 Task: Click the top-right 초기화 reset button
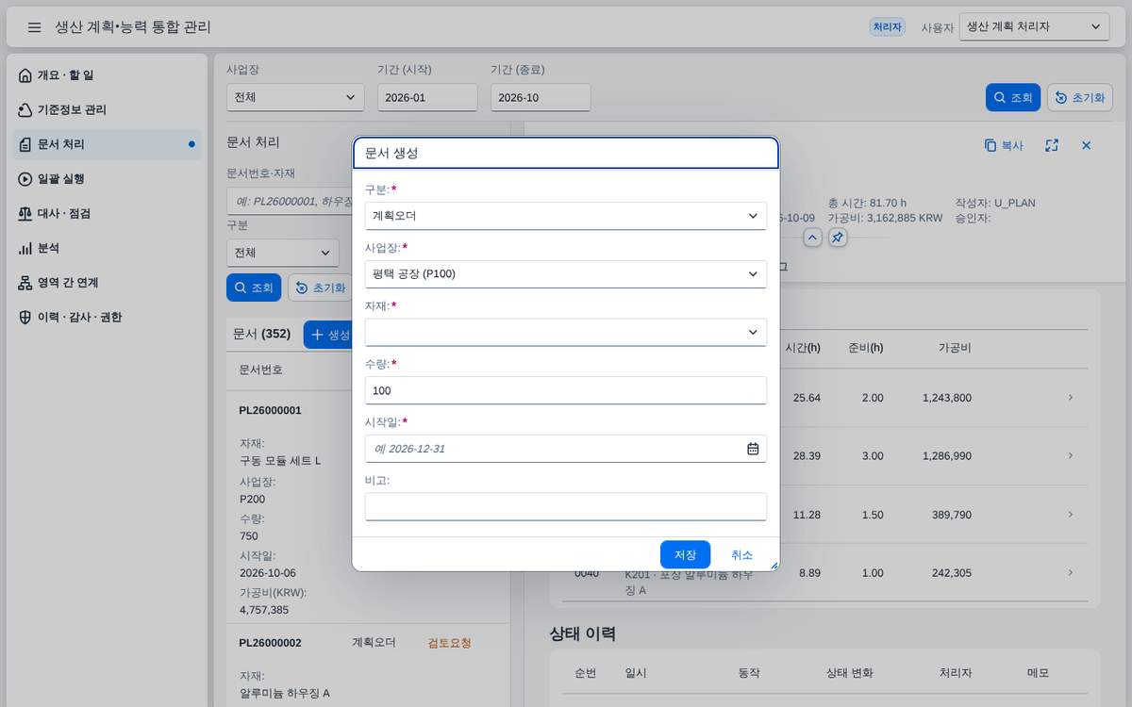(x=1079, y=98)
